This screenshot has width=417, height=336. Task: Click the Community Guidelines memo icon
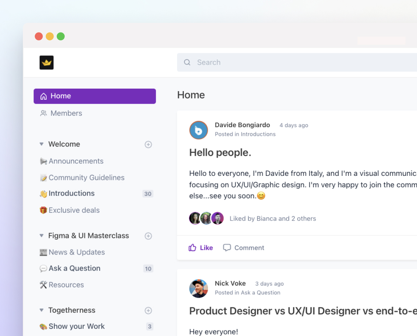43,178
